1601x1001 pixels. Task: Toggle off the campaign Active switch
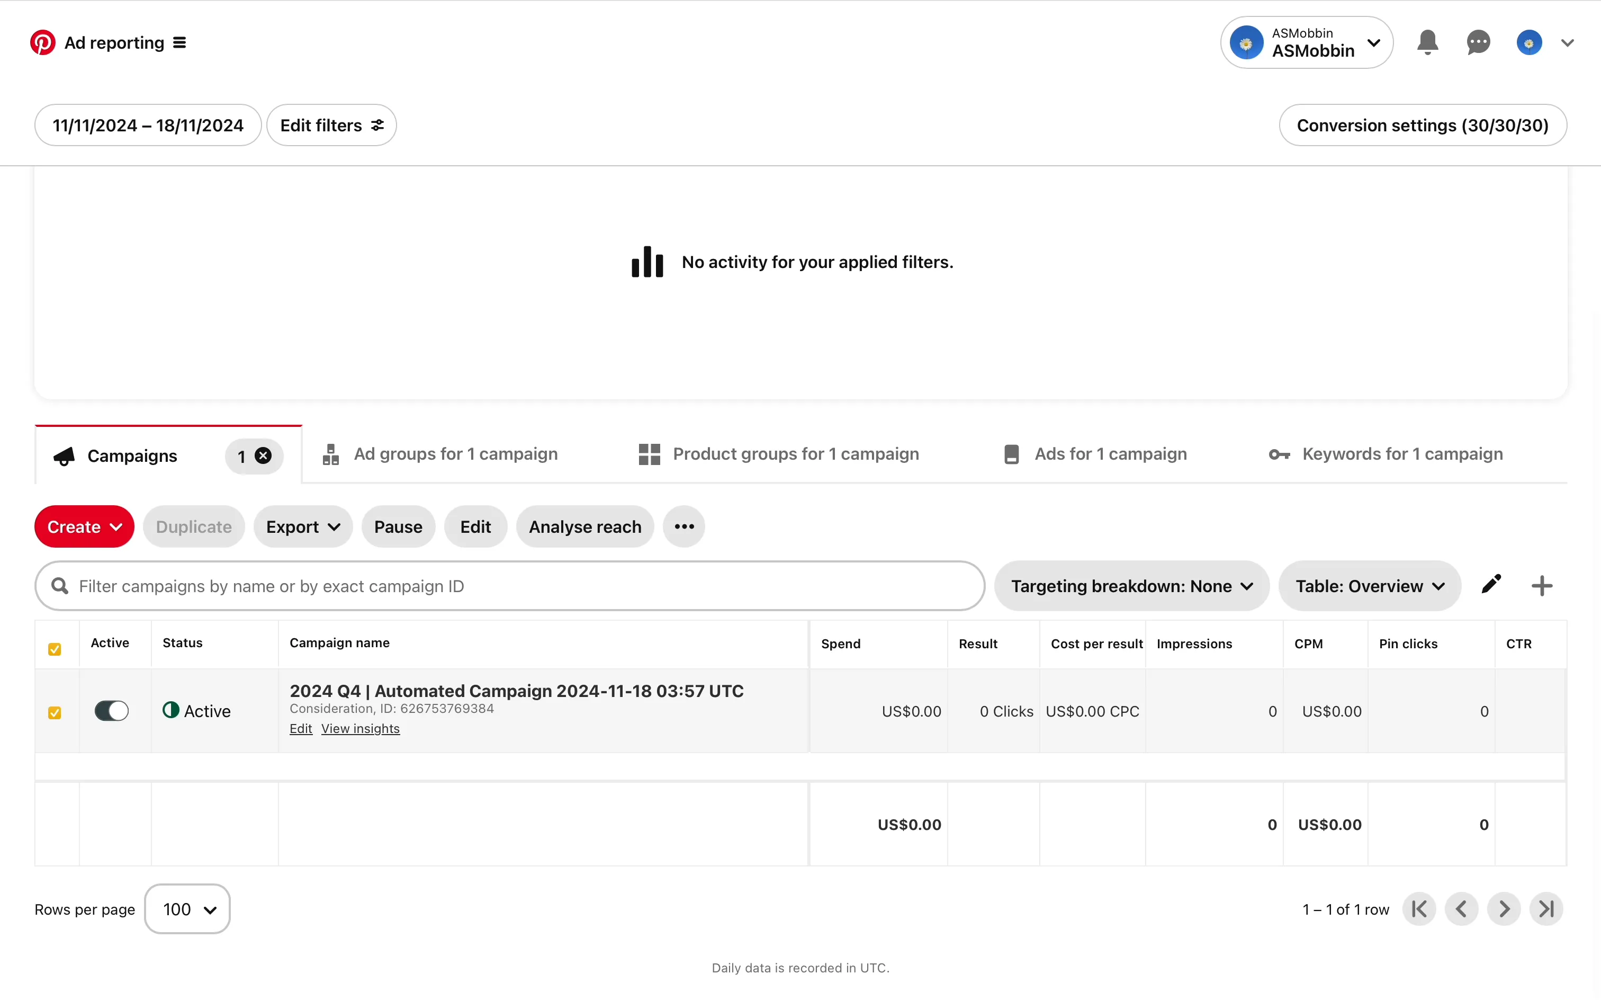click(111, 710)
